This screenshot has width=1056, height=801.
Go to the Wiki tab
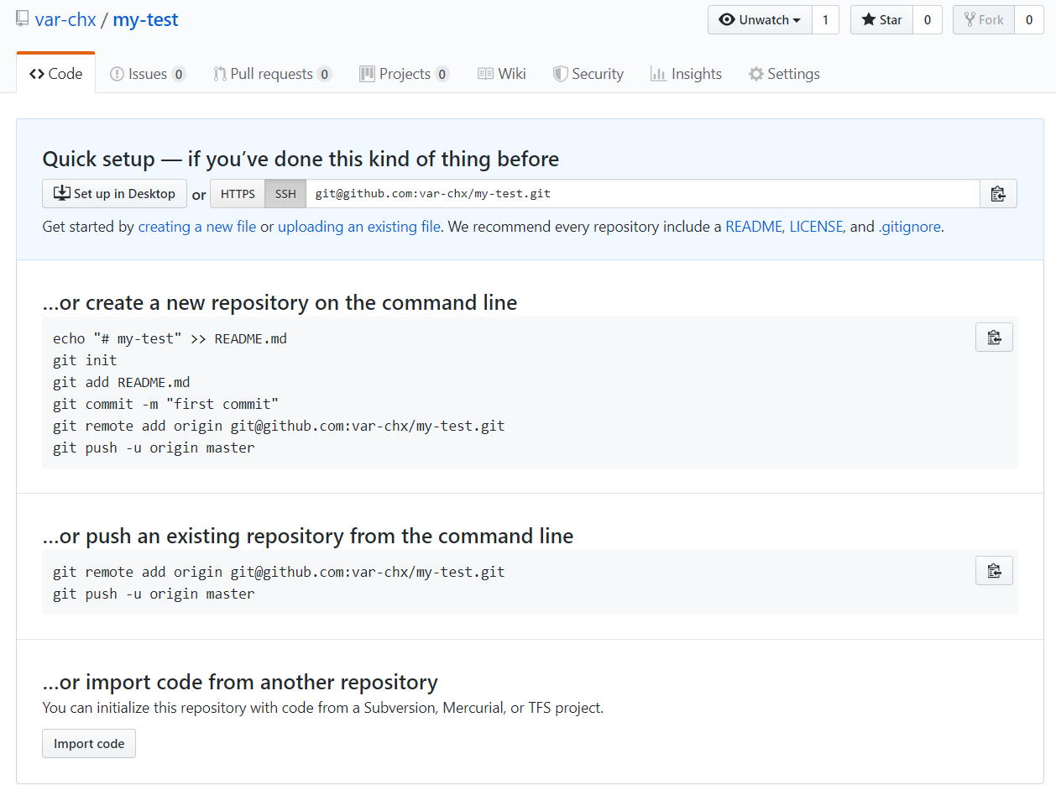click(502, 74)
